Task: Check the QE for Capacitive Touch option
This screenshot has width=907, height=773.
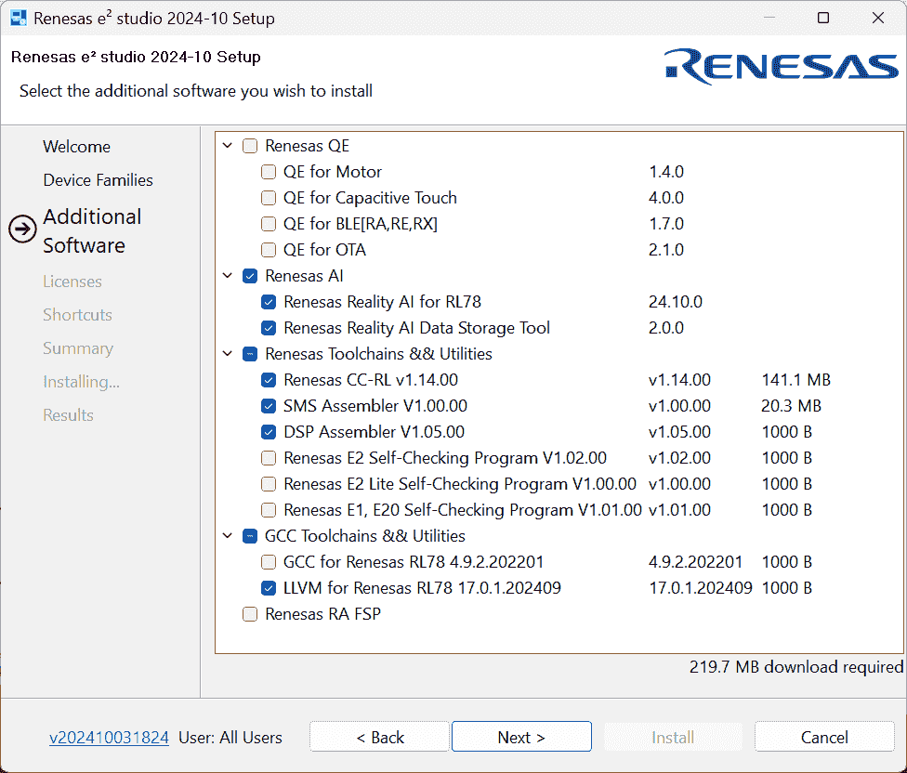Action: (269, 198)
